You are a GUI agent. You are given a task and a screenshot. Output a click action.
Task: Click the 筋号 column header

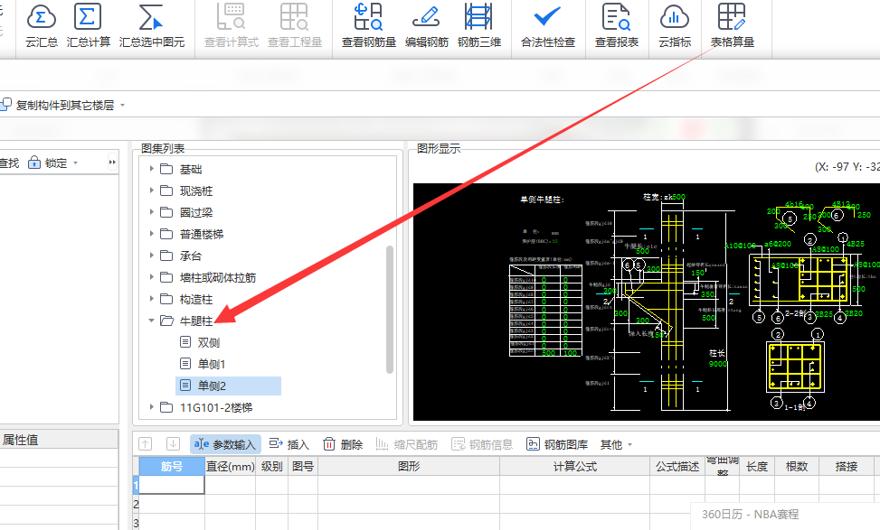point(171,466)
